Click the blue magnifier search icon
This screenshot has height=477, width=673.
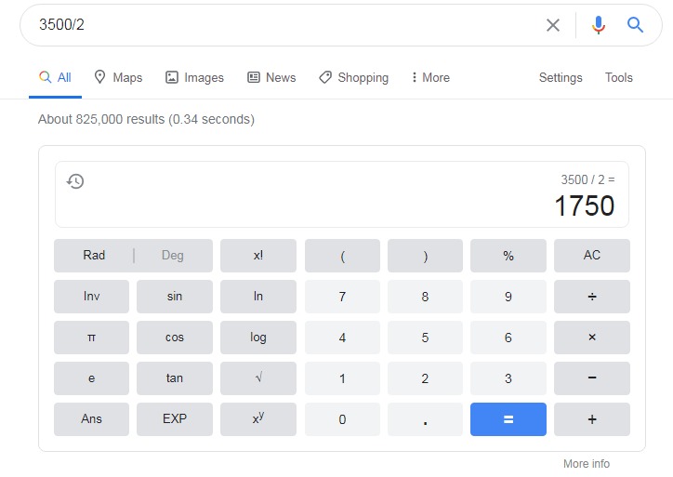click(635, 25)
